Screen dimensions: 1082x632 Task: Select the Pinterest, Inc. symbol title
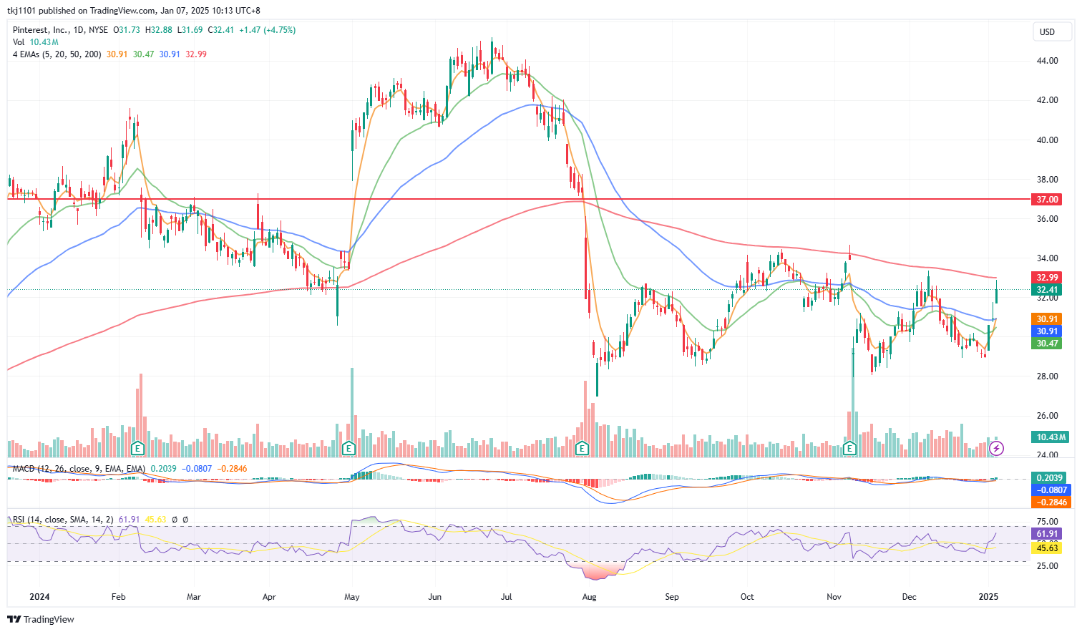[x=41, y=30]
